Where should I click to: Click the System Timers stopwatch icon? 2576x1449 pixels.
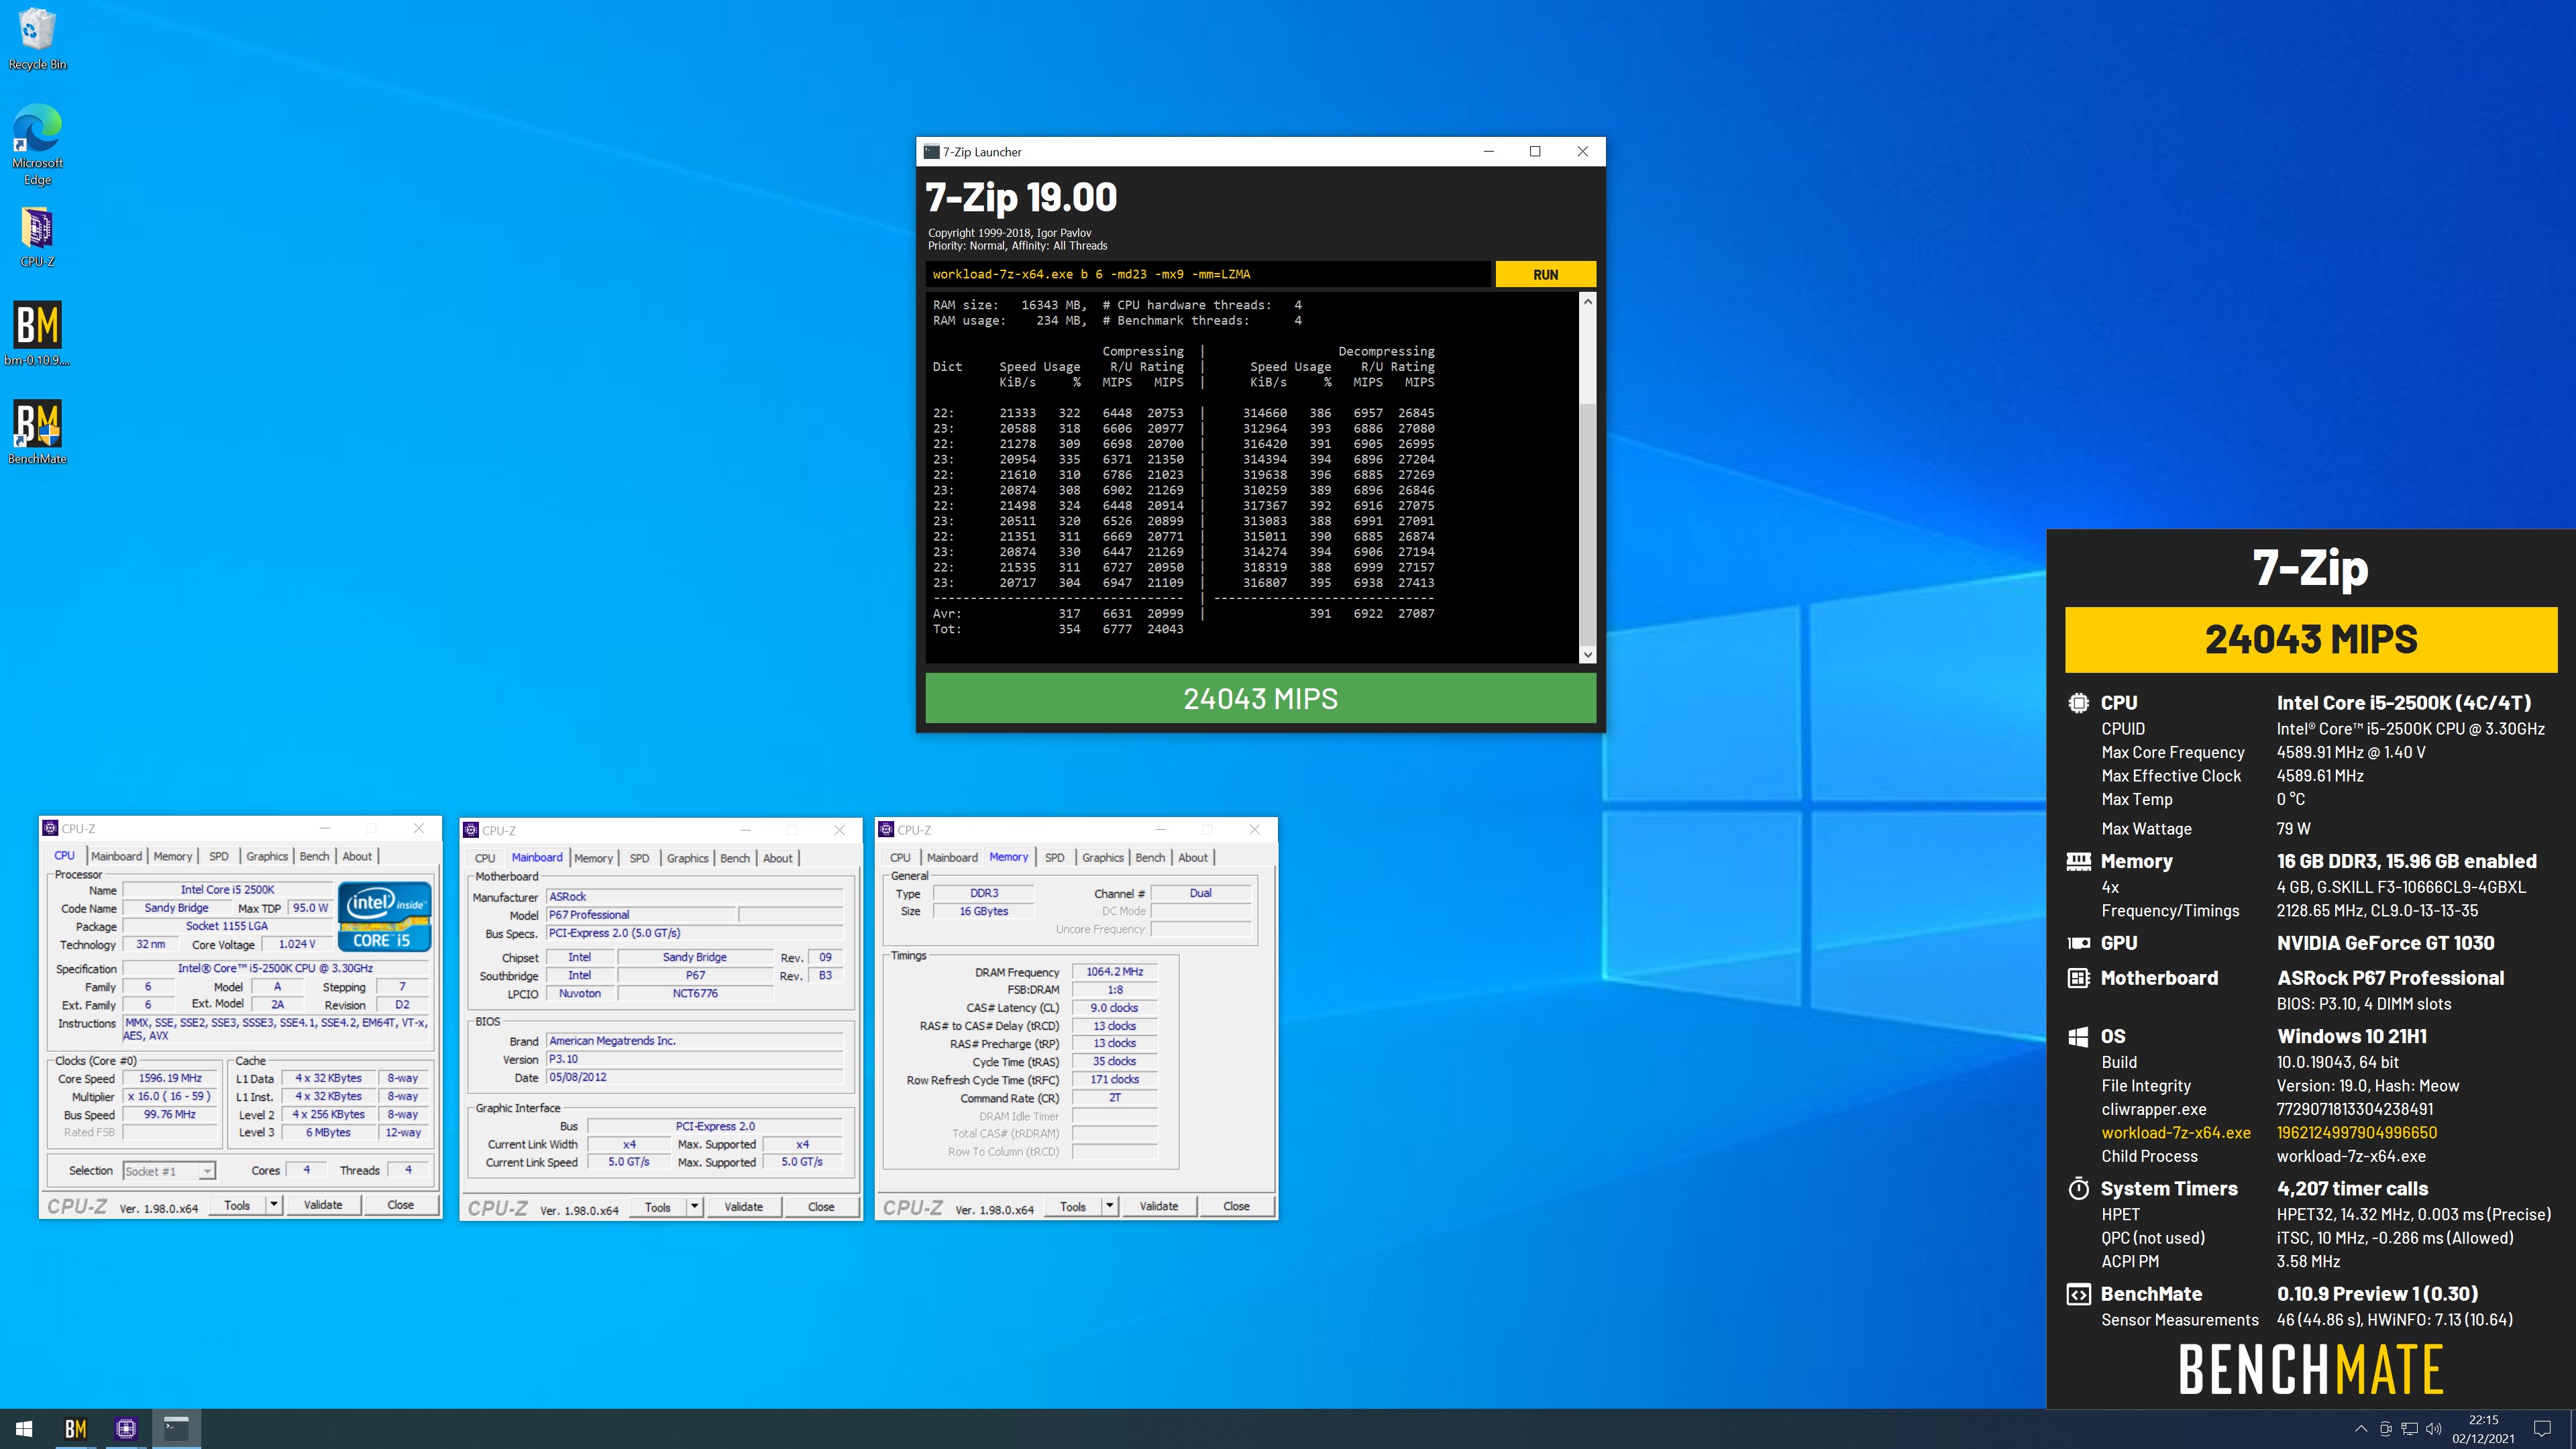coord(2078,1188)
